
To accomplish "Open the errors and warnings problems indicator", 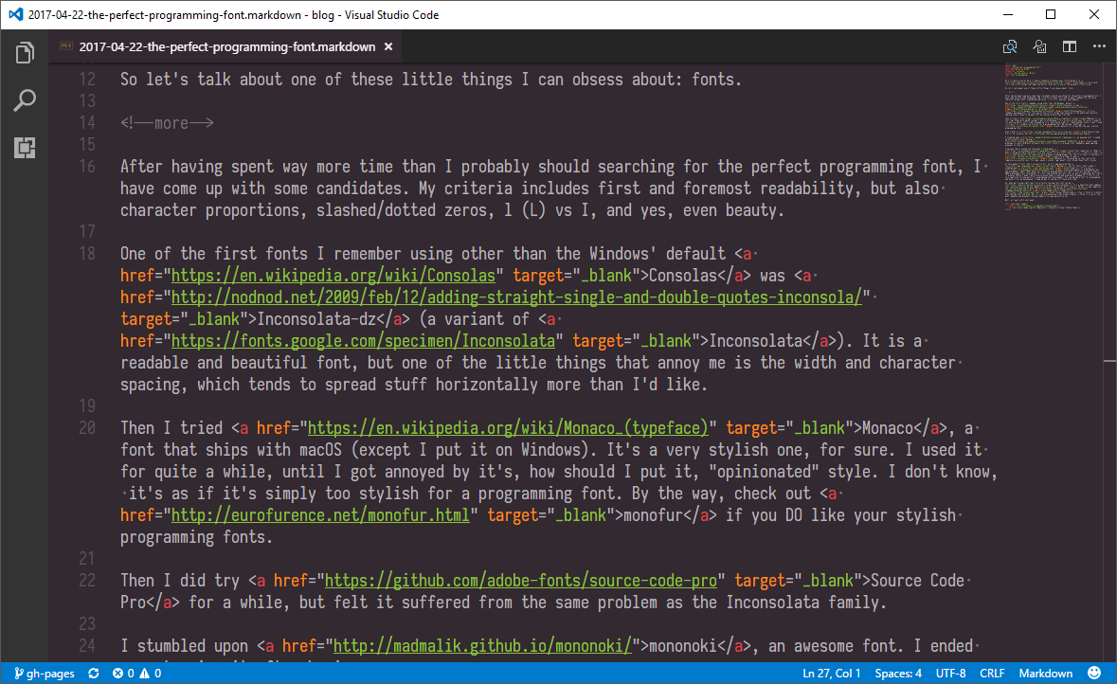I will click(x=137, y=674).
